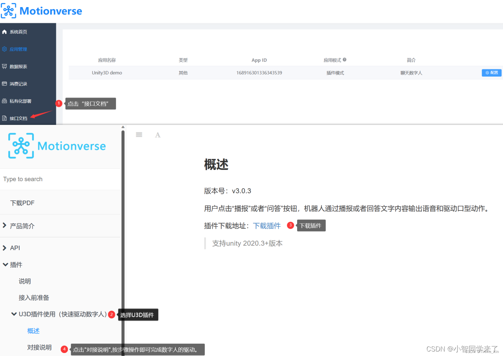Screen dimensions: 503x356
Task: Collapse the U3D插件使用 chevron
Action: pos(14,314)
